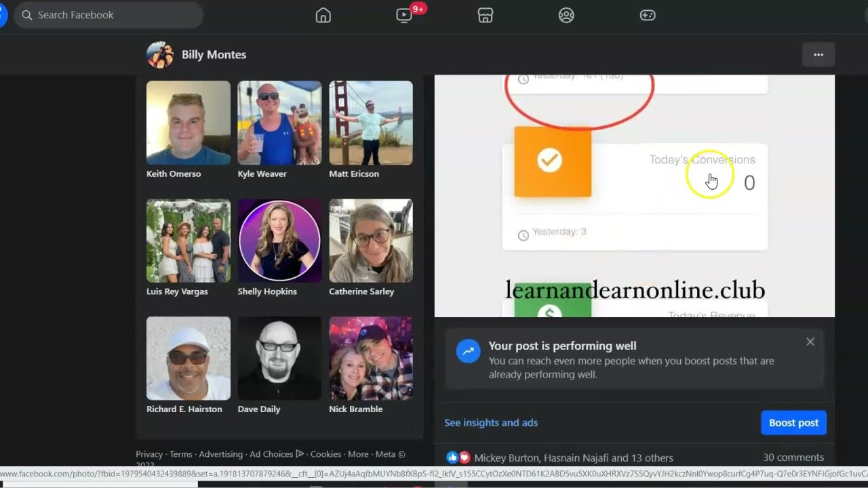
Task: Open Matt Ericson friend photo
Action: click(x=371, y=123)
